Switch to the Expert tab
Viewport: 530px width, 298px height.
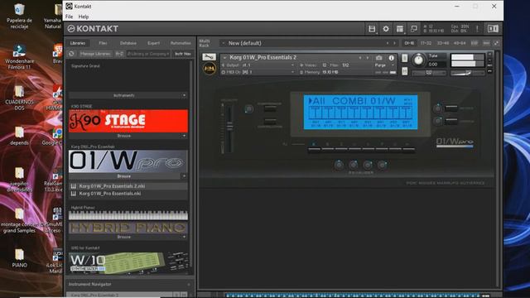click(153, 43)
